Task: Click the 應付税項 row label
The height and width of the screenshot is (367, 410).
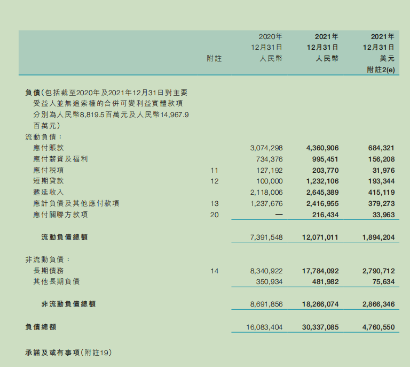Action: point(49,170)
